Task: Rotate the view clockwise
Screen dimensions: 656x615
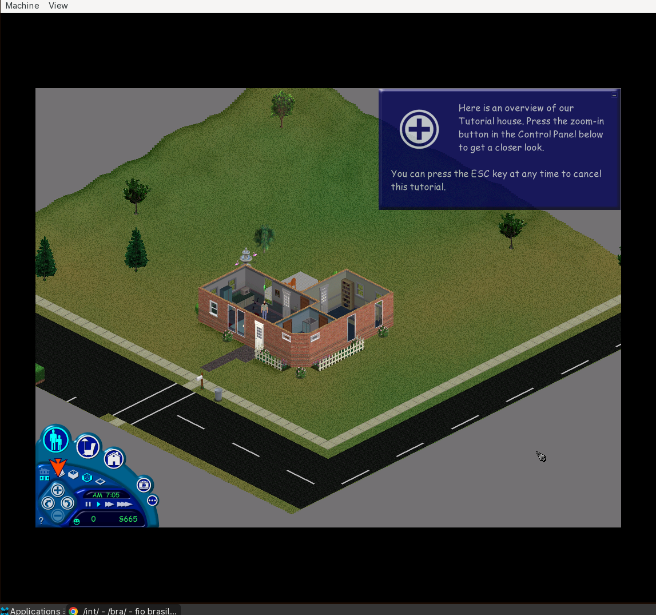Action: (48, 503)
